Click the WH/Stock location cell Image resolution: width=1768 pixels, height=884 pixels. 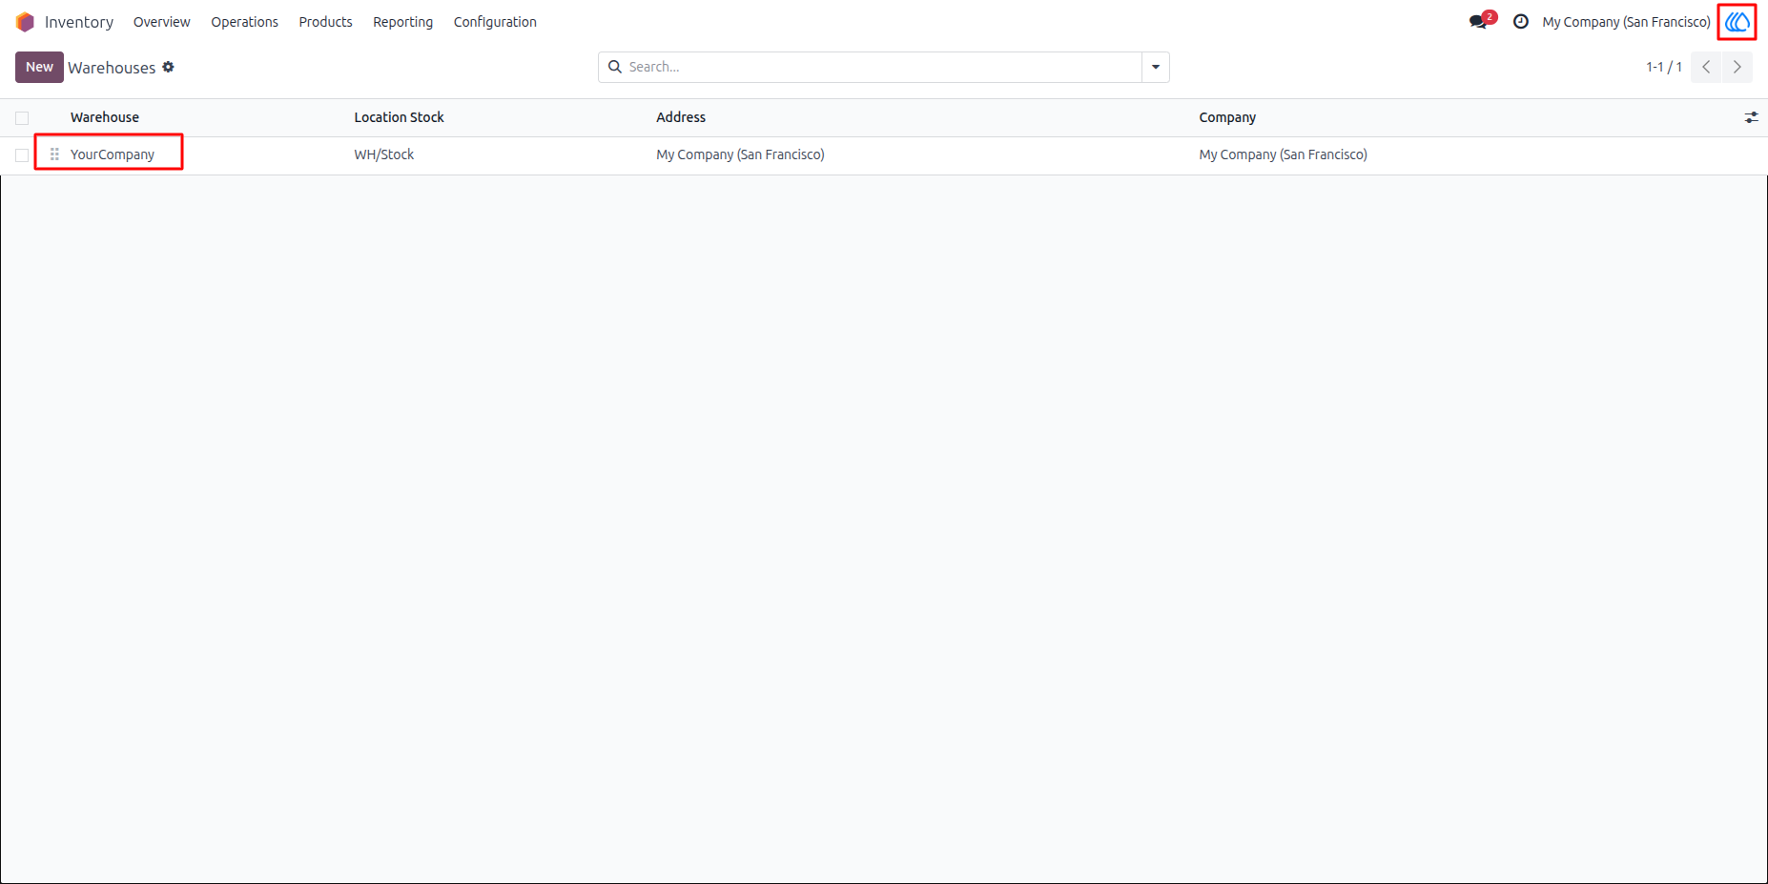tap(384, 154)
